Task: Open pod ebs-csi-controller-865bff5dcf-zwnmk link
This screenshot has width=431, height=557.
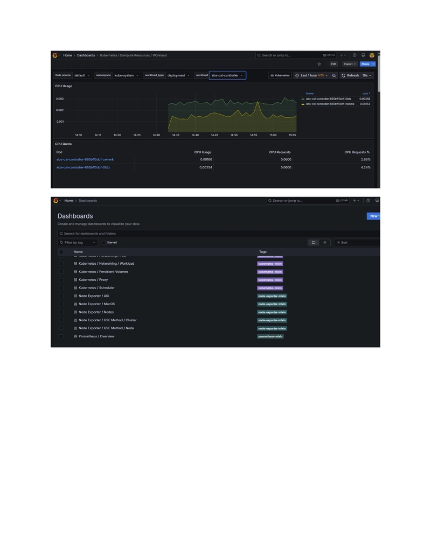Action: click(85, 159)
